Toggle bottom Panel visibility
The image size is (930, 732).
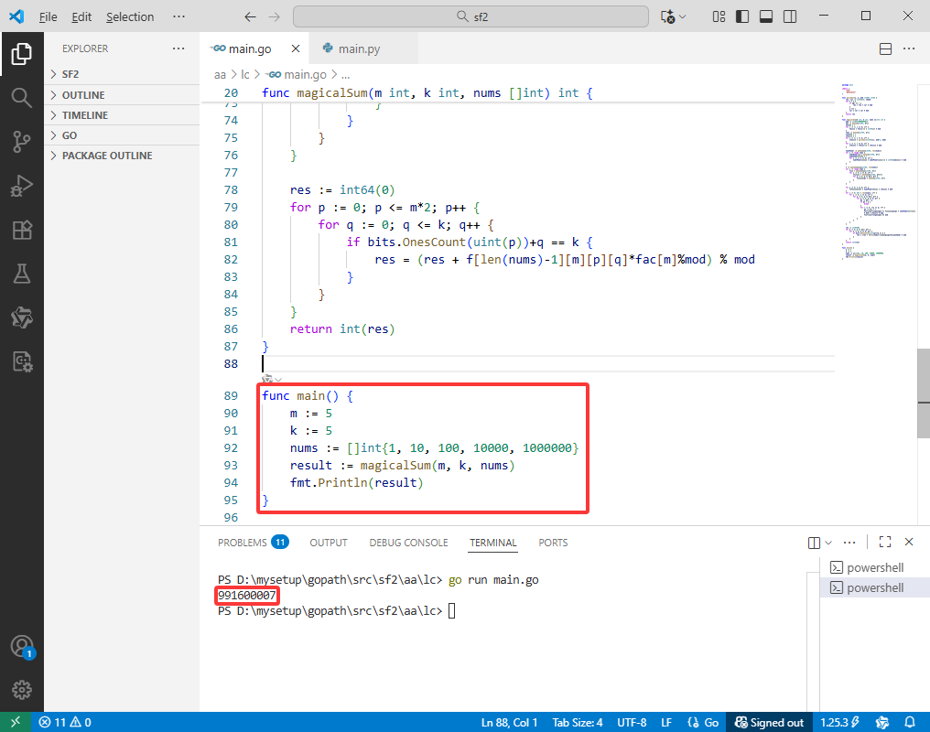point(766,16)
